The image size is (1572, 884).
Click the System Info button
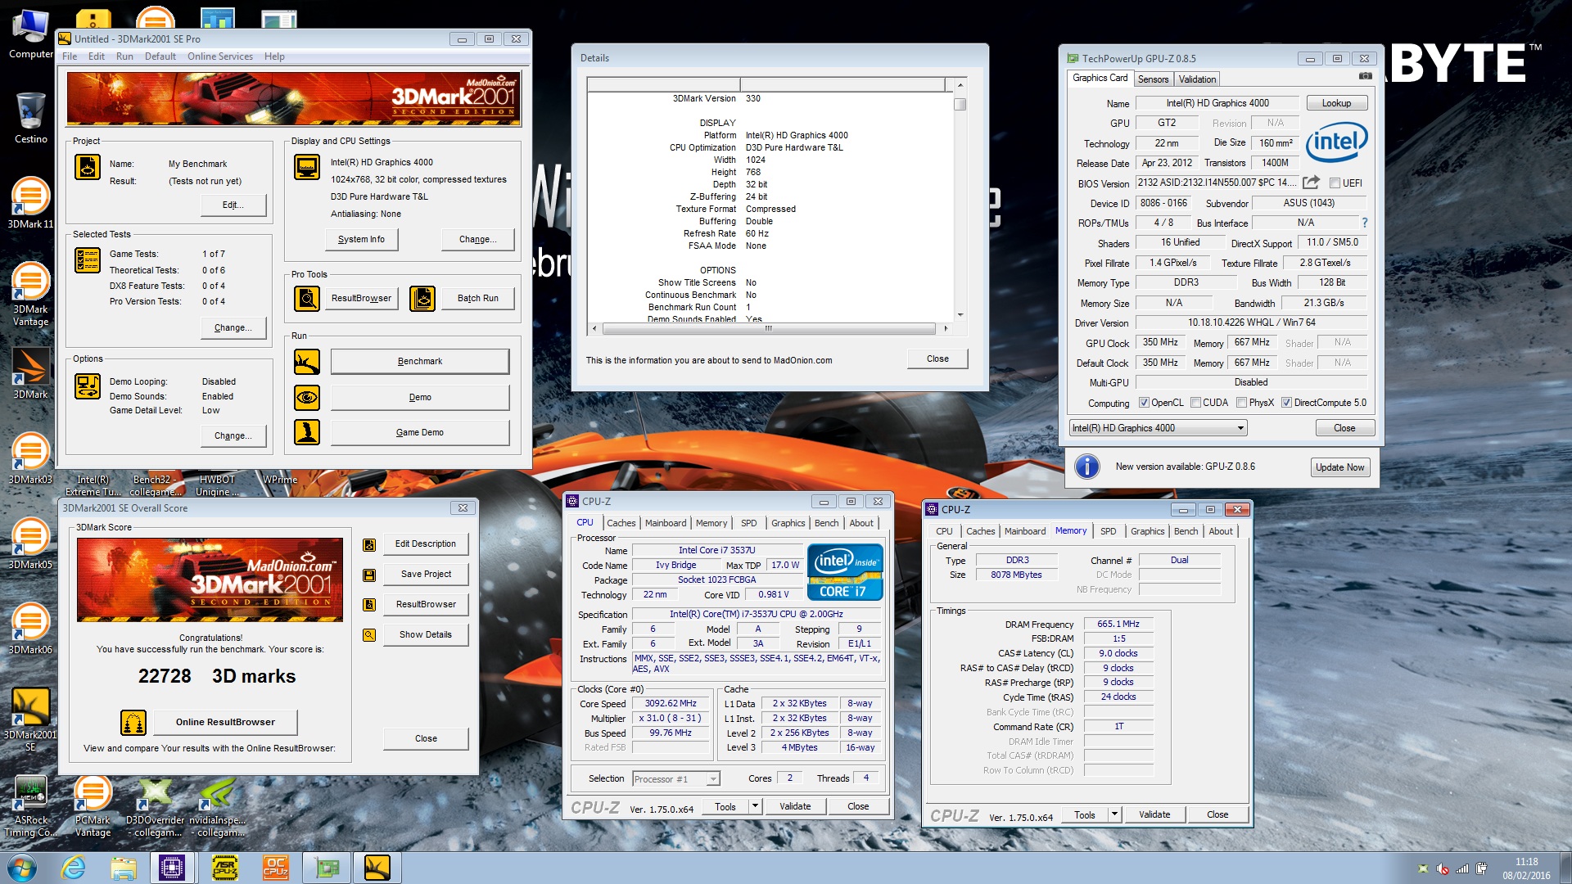pos(361,240)
